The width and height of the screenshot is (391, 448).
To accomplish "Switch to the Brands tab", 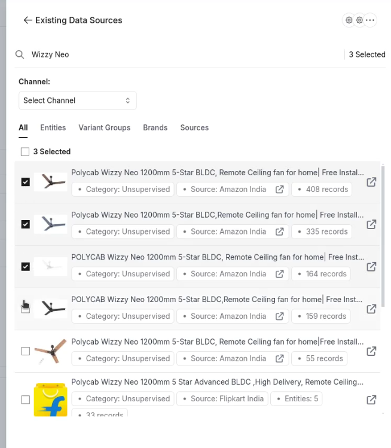I will click(155, 128).
